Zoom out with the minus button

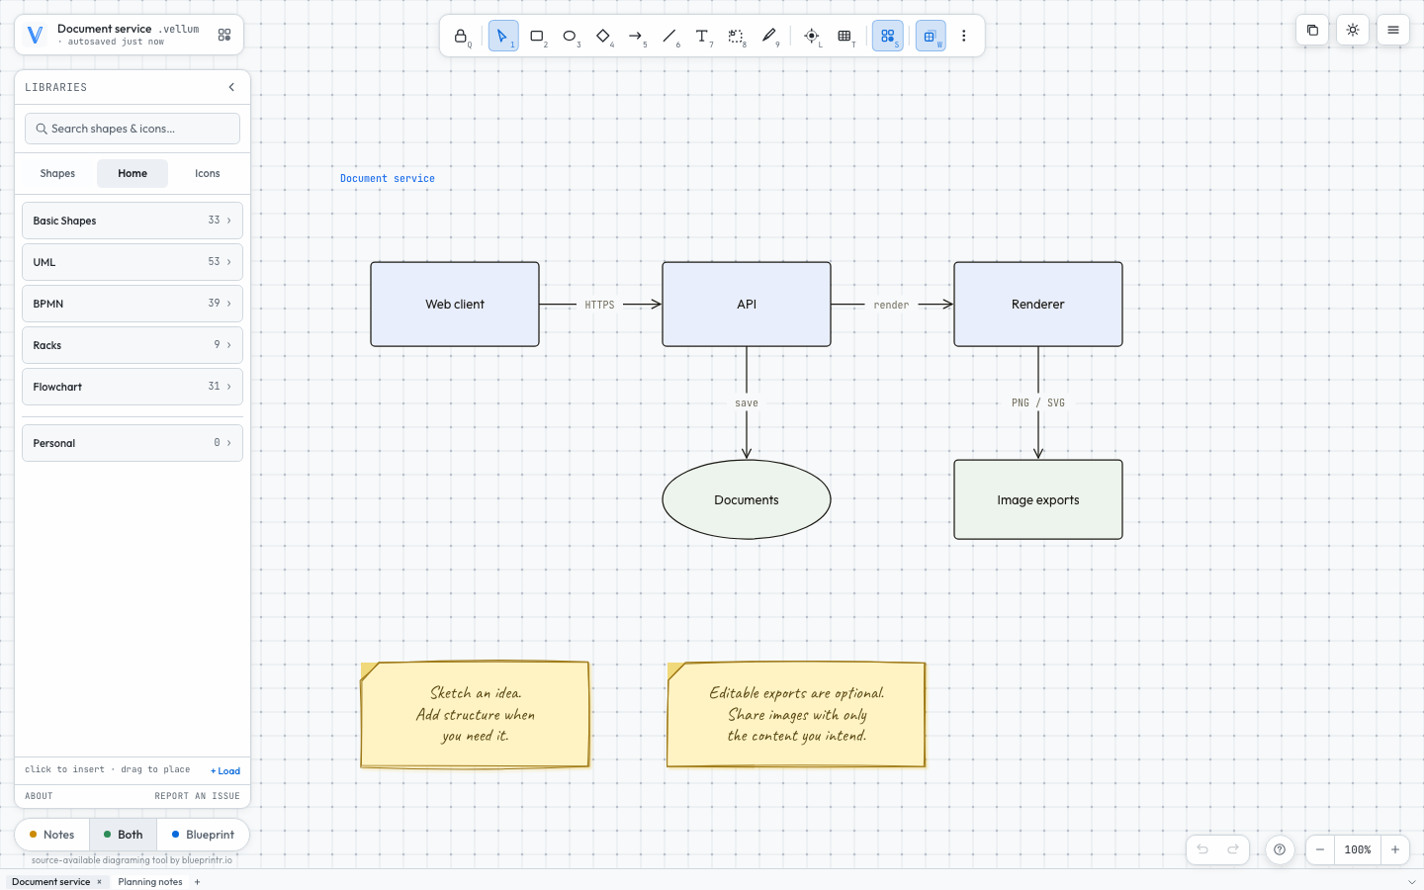tap(1320, 849)
